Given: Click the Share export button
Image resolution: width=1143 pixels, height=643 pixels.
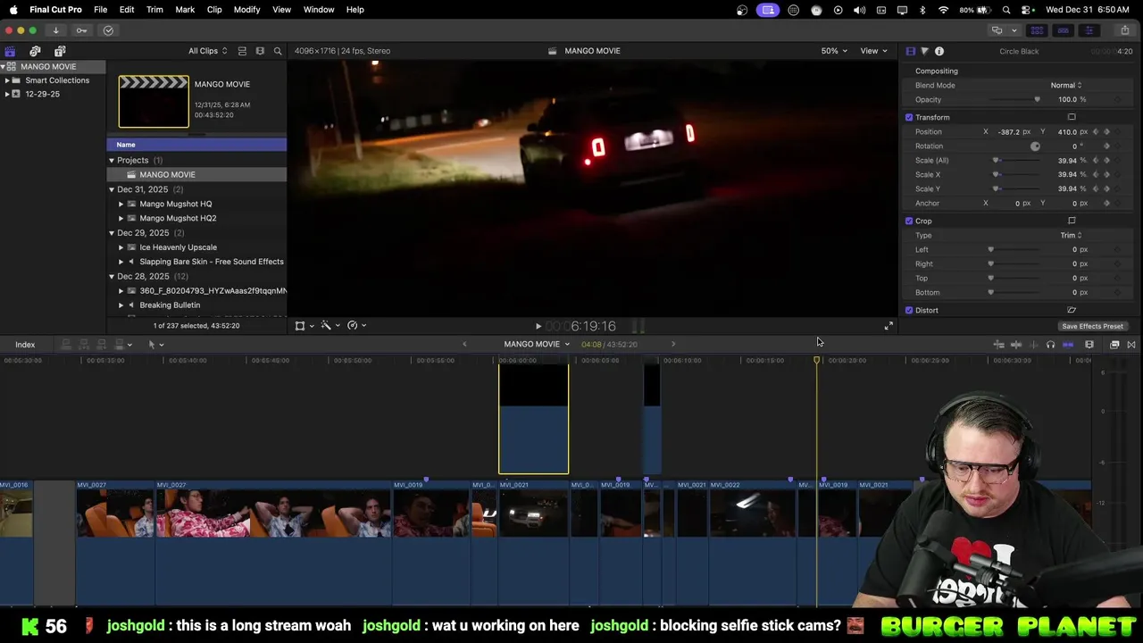Looking at the screenshot, I should (x=1124, y=30).
